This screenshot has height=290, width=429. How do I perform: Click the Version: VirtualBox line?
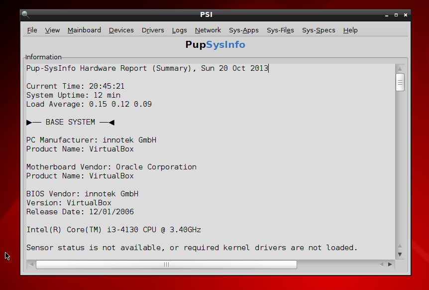pos(69,203)
